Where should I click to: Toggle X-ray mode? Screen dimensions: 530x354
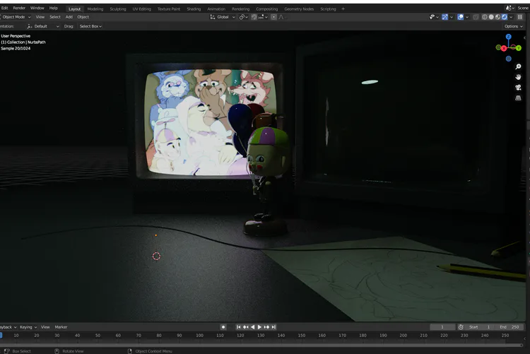tap(476, 17)
